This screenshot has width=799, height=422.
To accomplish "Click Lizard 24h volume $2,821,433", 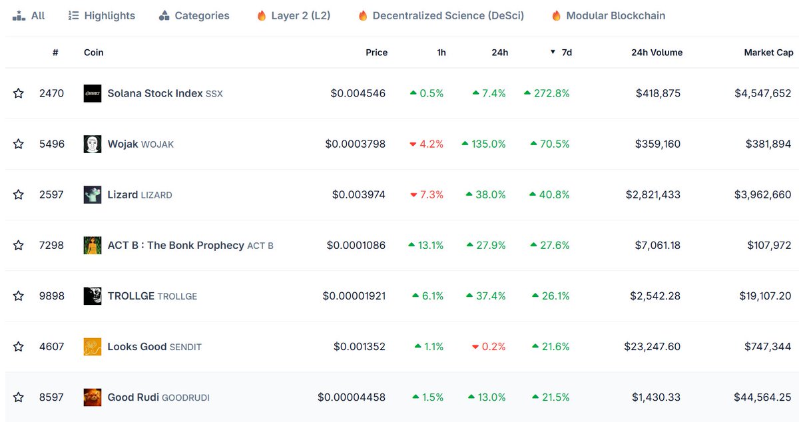I will coord(653,194).
